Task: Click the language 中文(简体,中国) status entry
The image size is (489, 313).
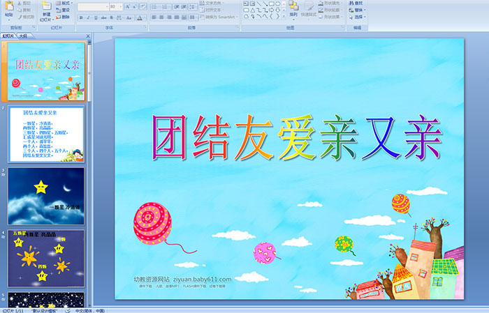Action: (x=90, y=311)
